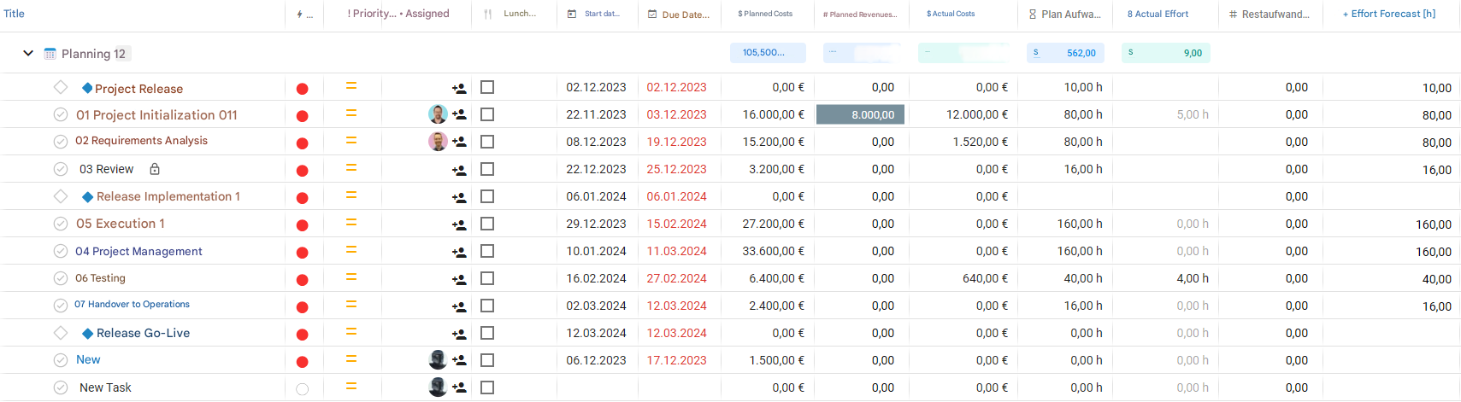Collapse the Planning group
The width and height of the screenshot is (1461, 402).
point(28,53)
